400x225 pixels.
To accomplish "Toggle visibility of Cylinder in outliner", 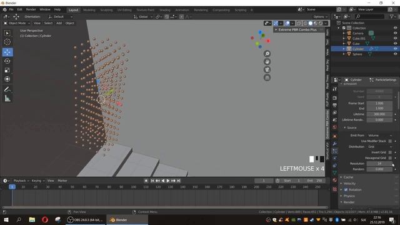I will pos(395,49).
